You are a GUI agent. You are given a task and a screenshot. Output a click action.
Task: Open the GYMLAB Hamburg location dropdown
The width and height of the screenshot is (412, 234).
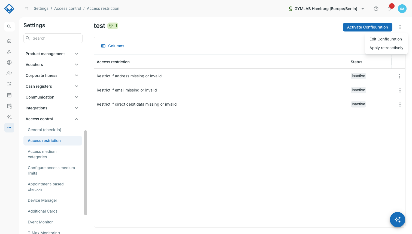(326, 9)
